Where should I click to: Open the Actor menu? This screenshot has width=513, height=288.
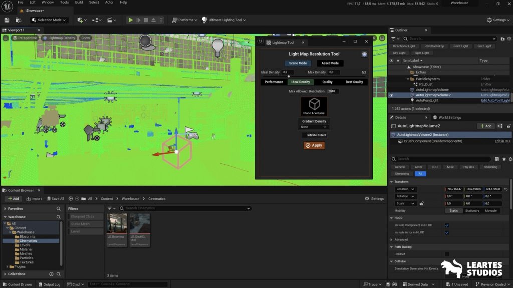pos(109,2)
